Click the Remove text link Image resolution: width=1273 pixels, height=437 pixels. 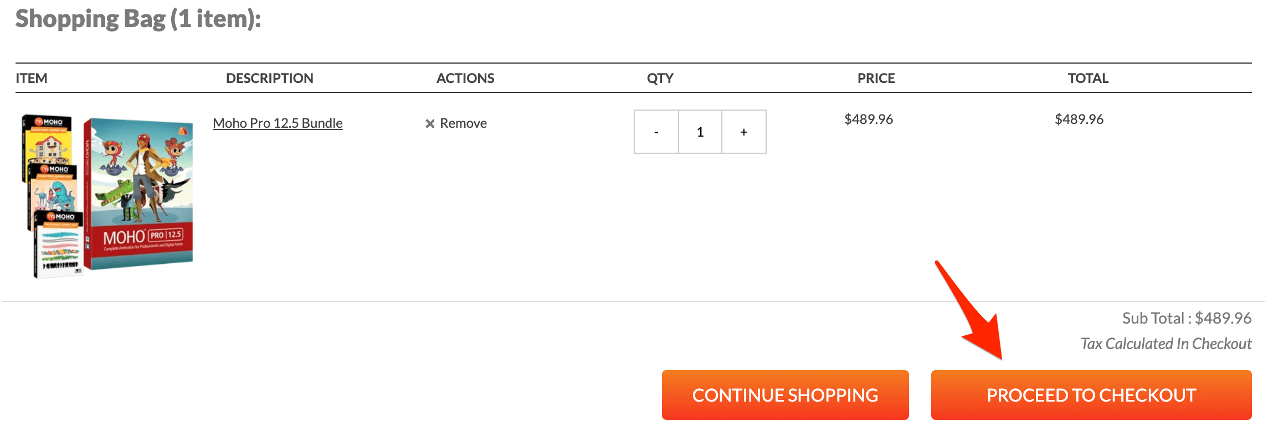(x=463, y=123)
